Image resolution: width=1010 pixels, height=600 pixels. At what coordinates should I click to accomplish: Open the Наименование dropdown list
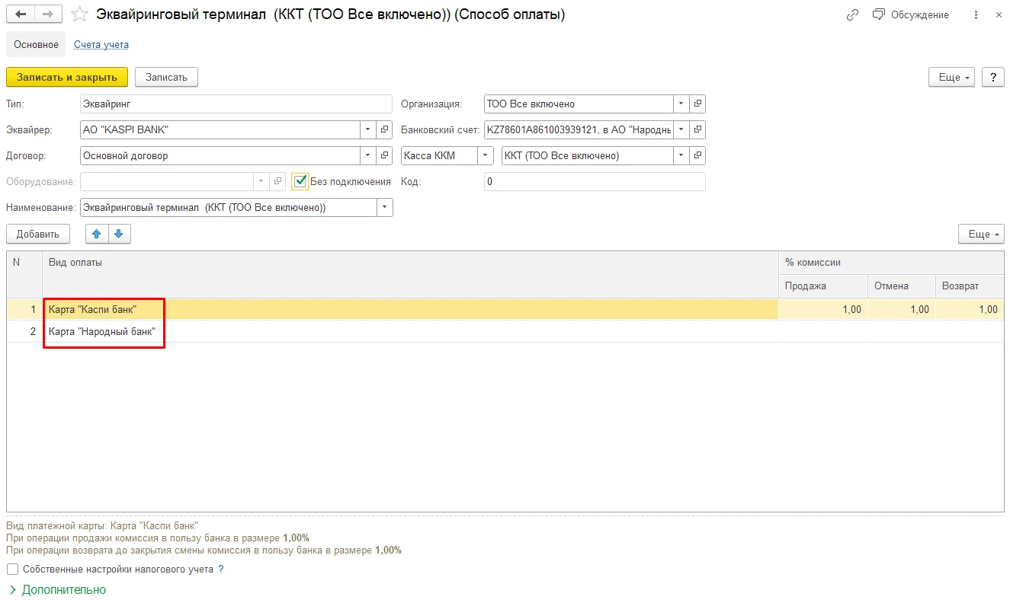point(385,208)
